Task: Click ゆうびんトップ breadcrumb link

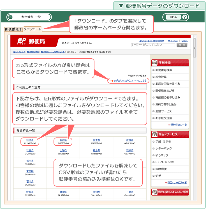Action: (19, 52)
